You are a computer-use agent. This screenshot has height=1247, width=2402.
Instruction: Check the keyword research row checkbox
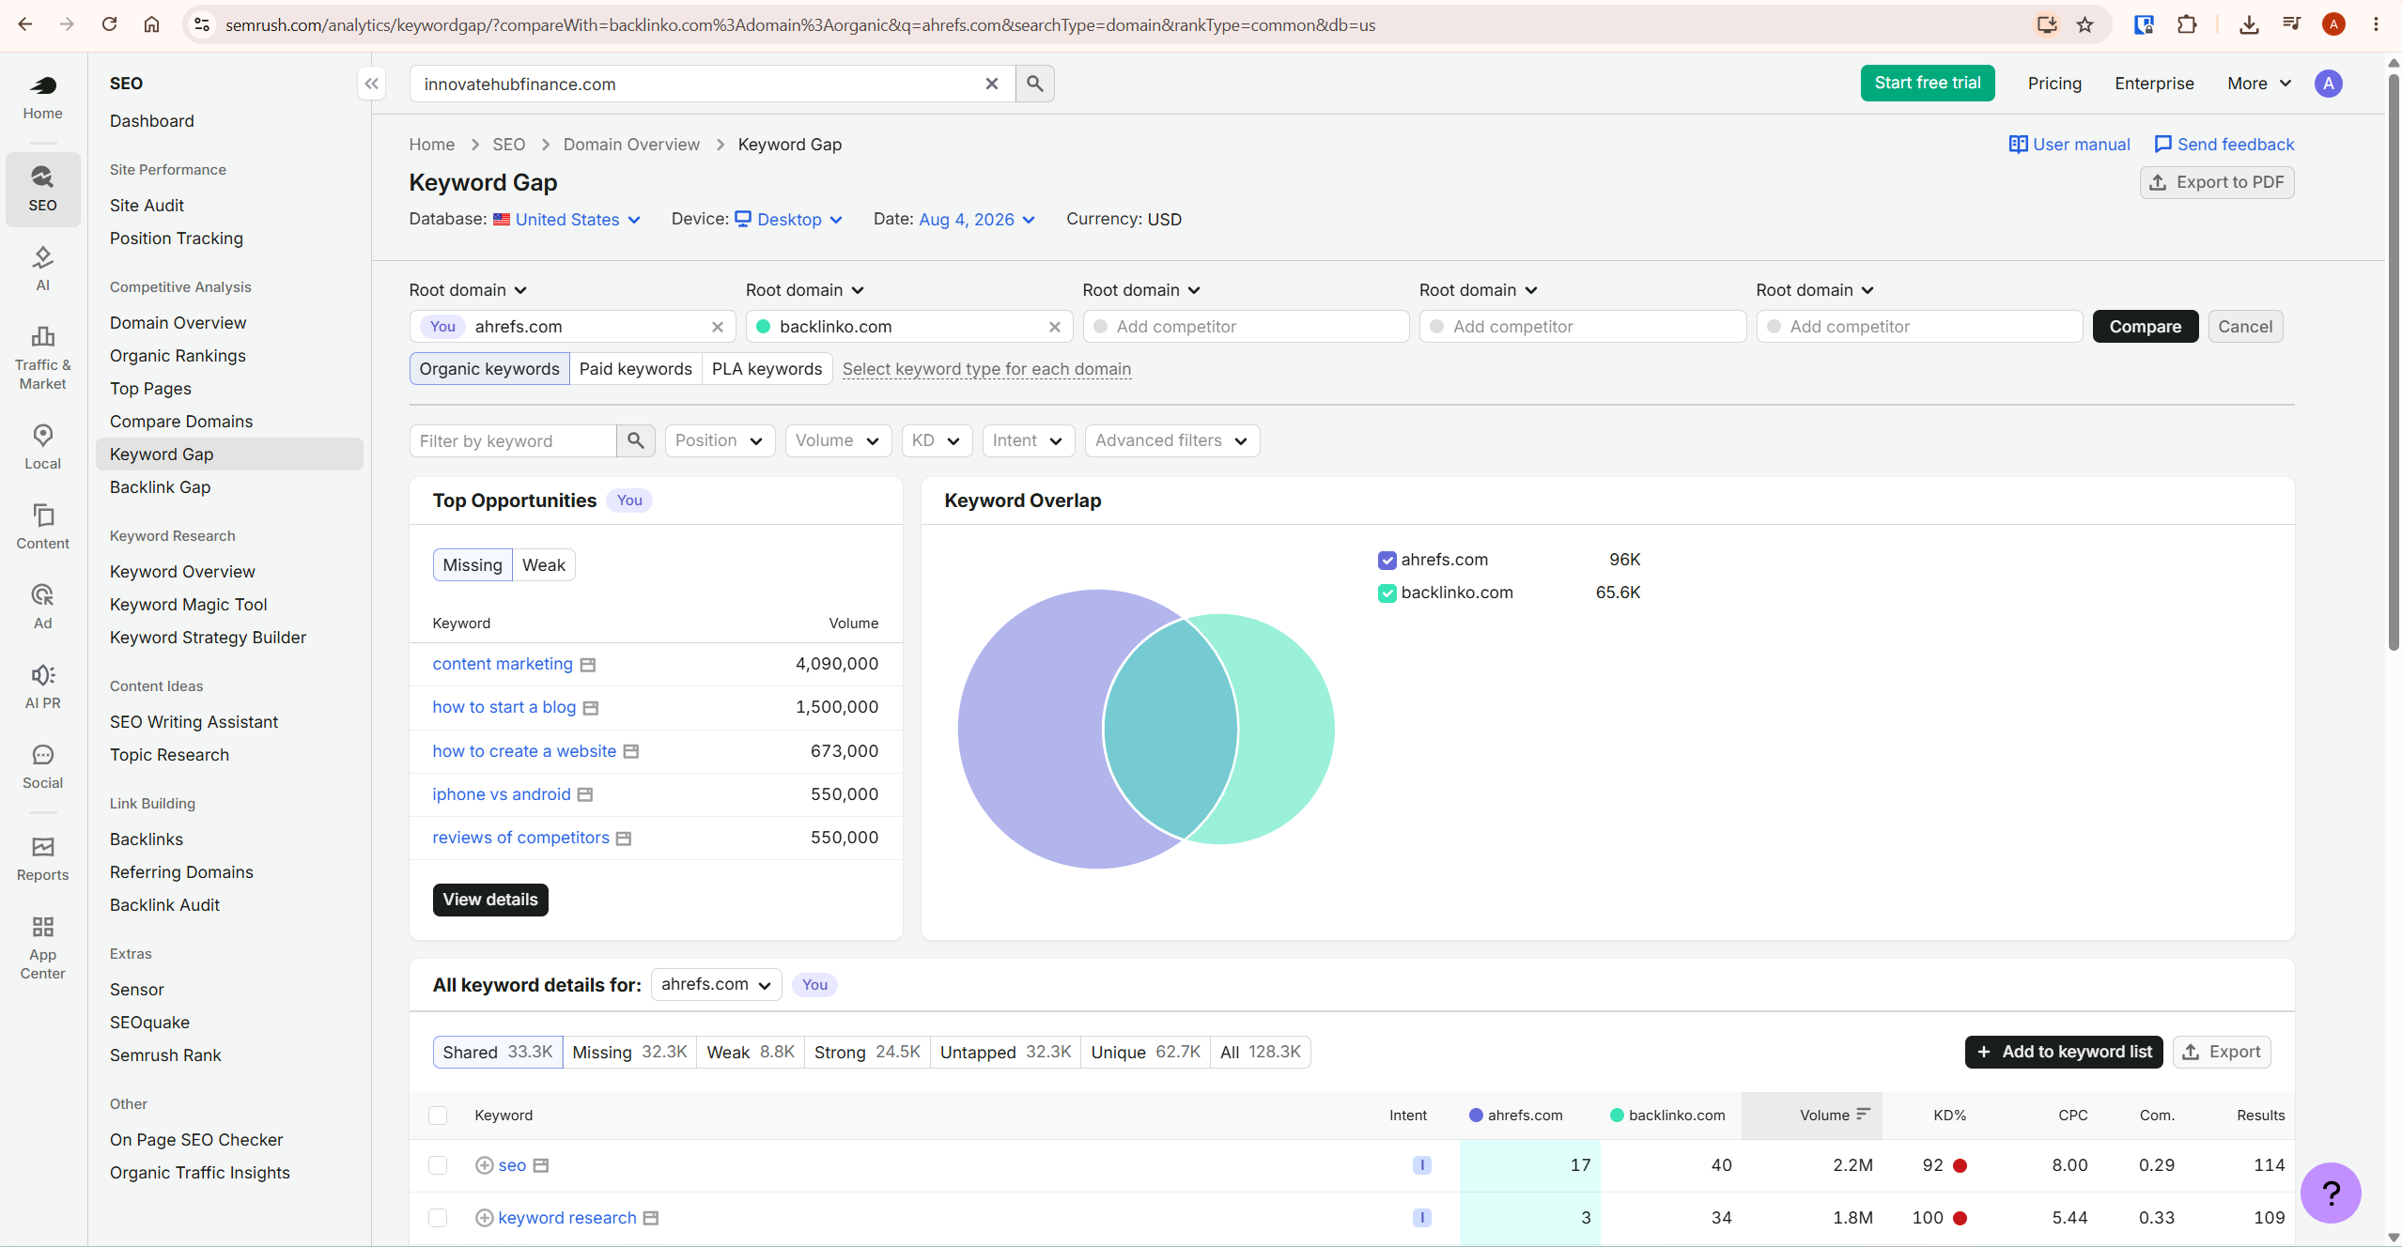click(x=438, y=1218)
